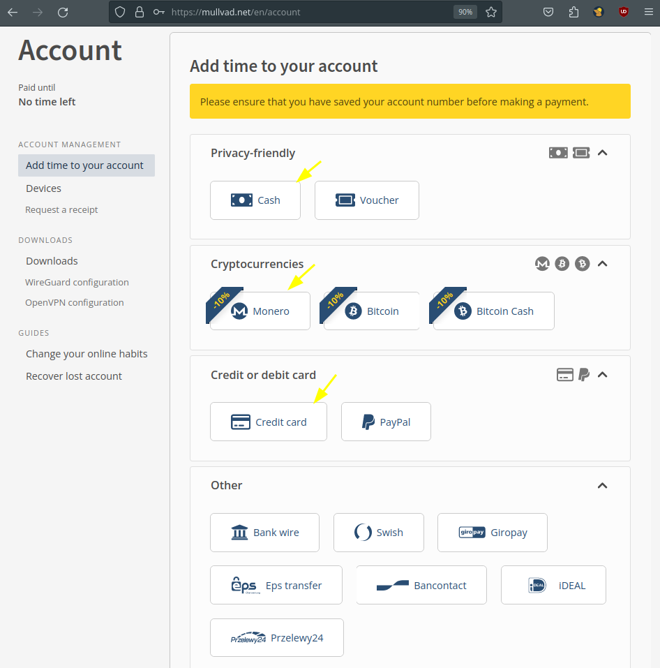Image resolution: width=660 pixels, height=668 pixels.
Task: Open Downloads in the sidebar
Action: pyautogui.click(x=52, y=261)
